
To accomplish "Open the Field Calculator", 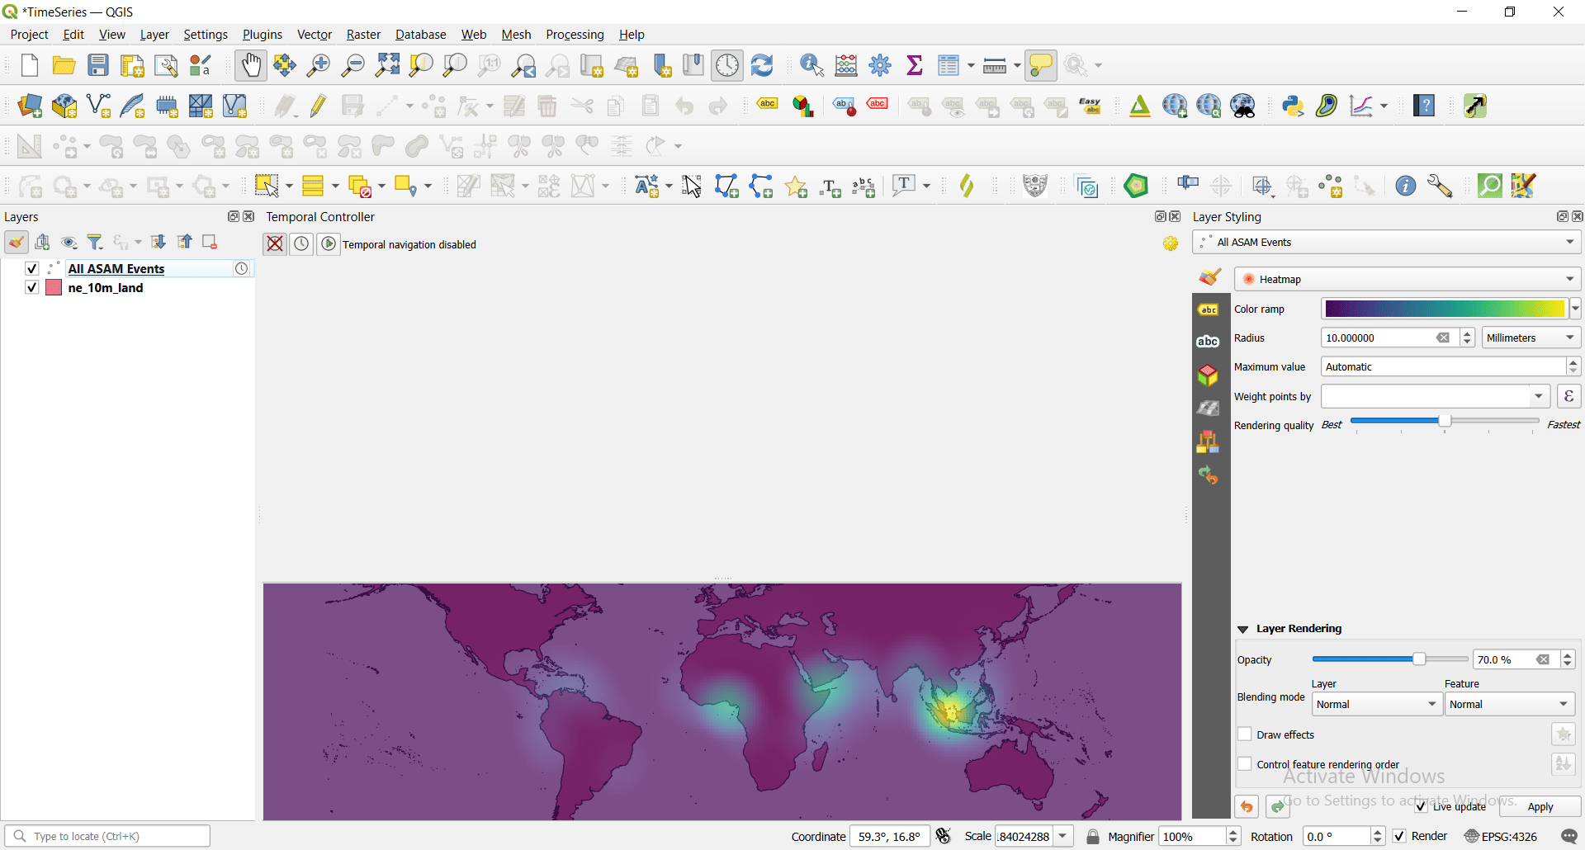I will point(846,65).
